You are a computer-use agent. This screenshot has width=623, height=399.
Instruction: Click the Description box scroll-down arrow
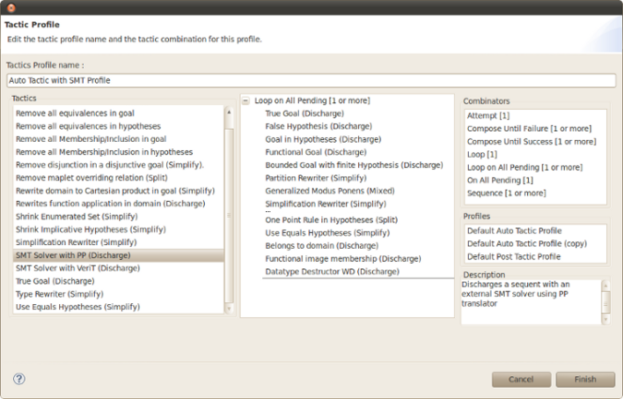coord(605,319)
